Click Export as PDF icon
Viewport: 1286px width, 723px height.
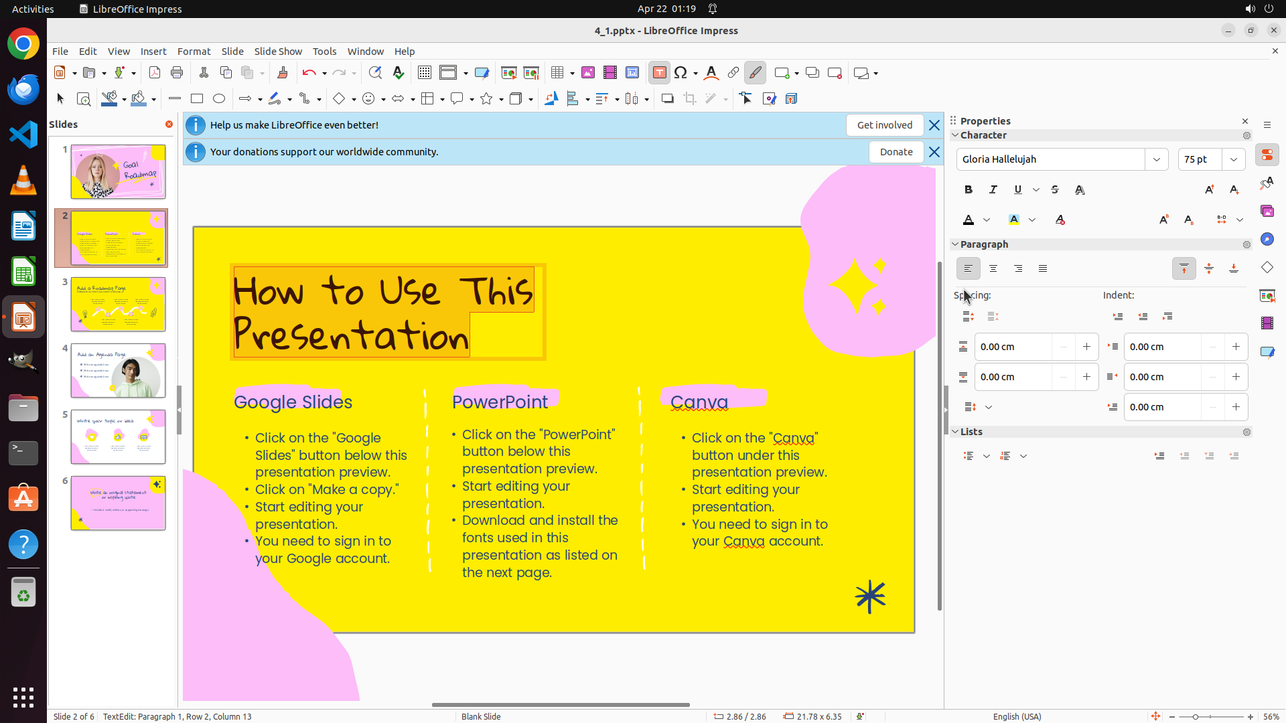point(155,73)
